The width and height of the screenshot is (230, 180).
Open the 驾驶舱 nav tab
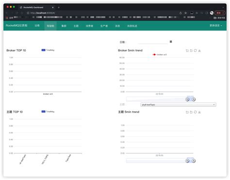tap(50, 26)
